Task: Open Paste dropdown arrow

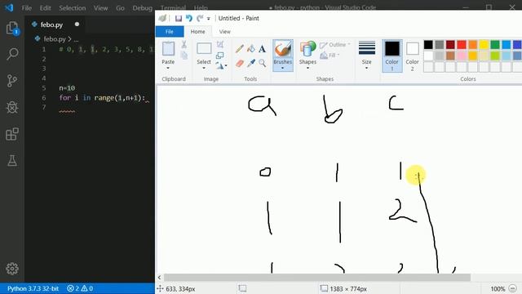Action: (x=168, y=68)
